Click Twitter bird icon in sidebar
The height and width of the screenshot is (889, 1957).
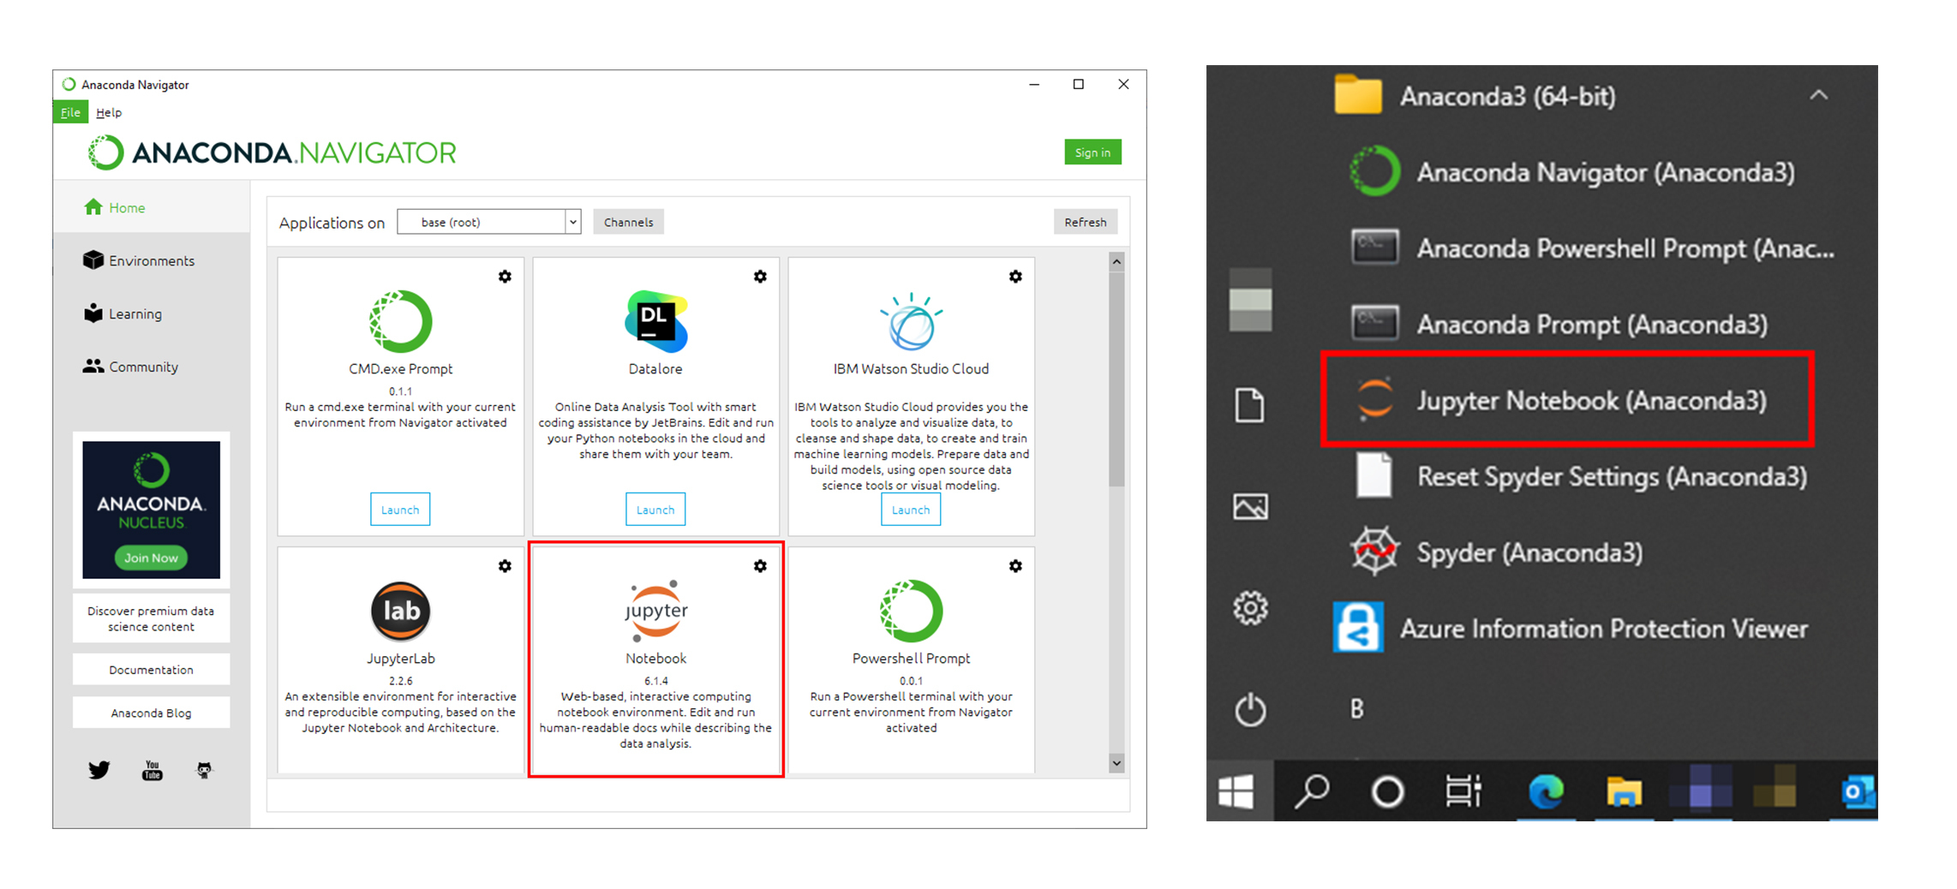(99, 770)
